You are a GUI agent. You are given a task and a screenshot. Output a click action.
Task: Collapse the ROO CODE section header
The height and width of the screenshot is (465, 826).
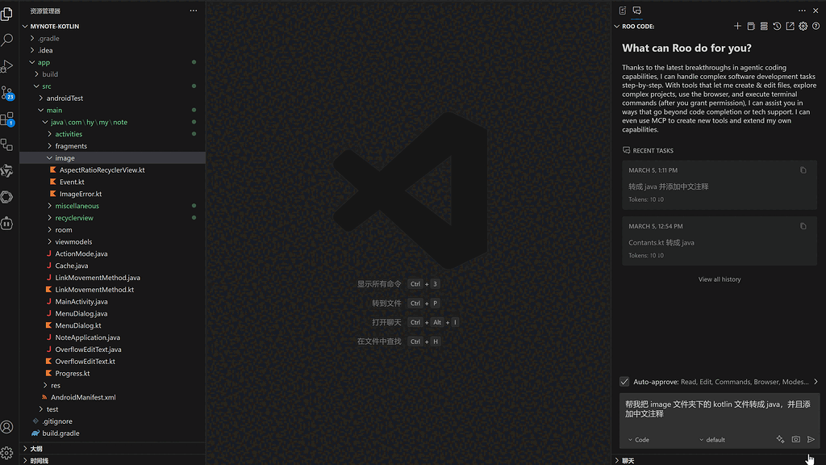[x=637, y=27]
